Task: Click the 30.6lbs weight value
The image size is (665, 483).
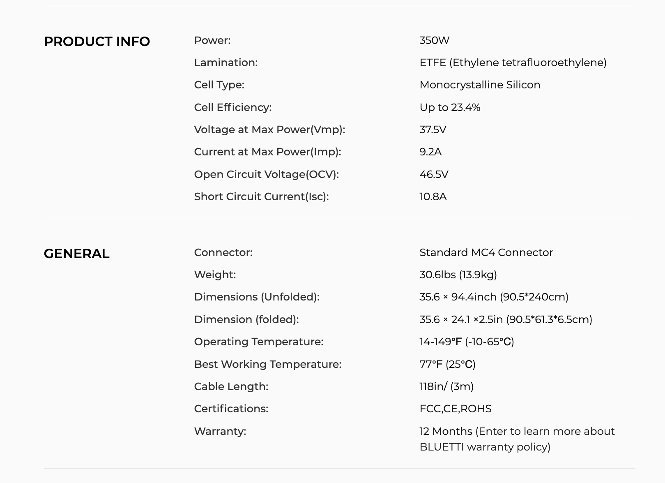Action: [458, 275]
